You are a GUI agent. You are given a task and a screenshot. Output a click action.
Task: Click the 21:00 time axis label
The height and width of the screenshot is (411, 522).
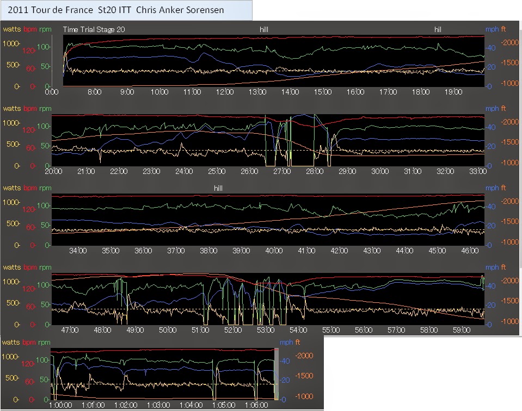coord(86,171)
